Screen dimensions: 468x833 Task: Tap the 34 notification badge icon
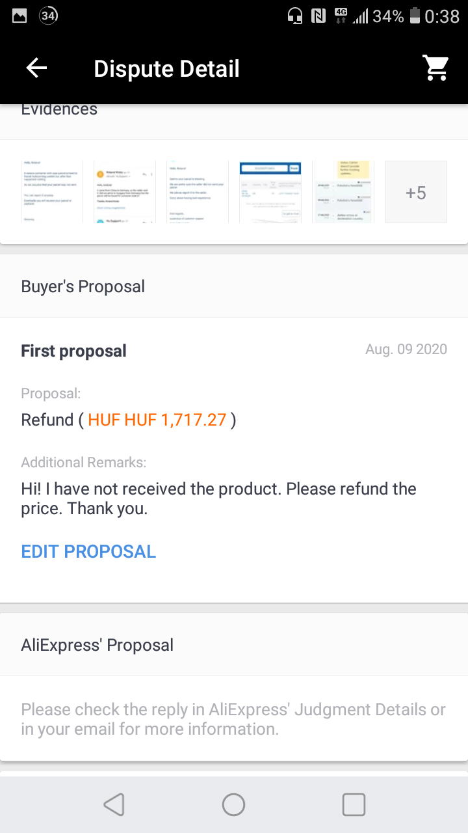tap(49, 16)
